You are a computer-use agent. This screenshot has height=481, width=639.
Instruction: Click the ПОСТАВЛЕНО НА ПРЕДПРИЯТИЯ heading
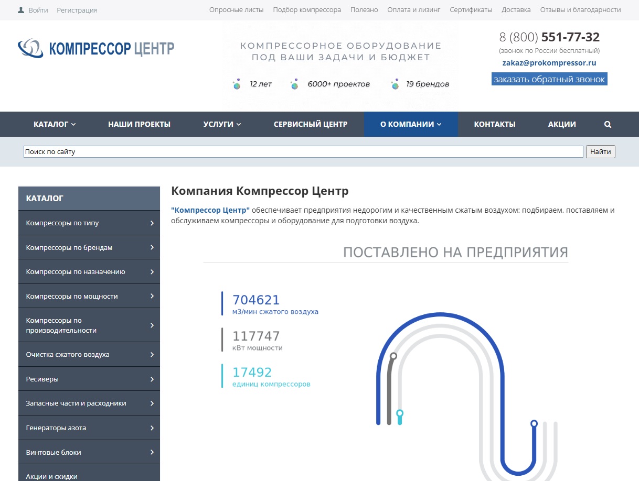[455, 252]
